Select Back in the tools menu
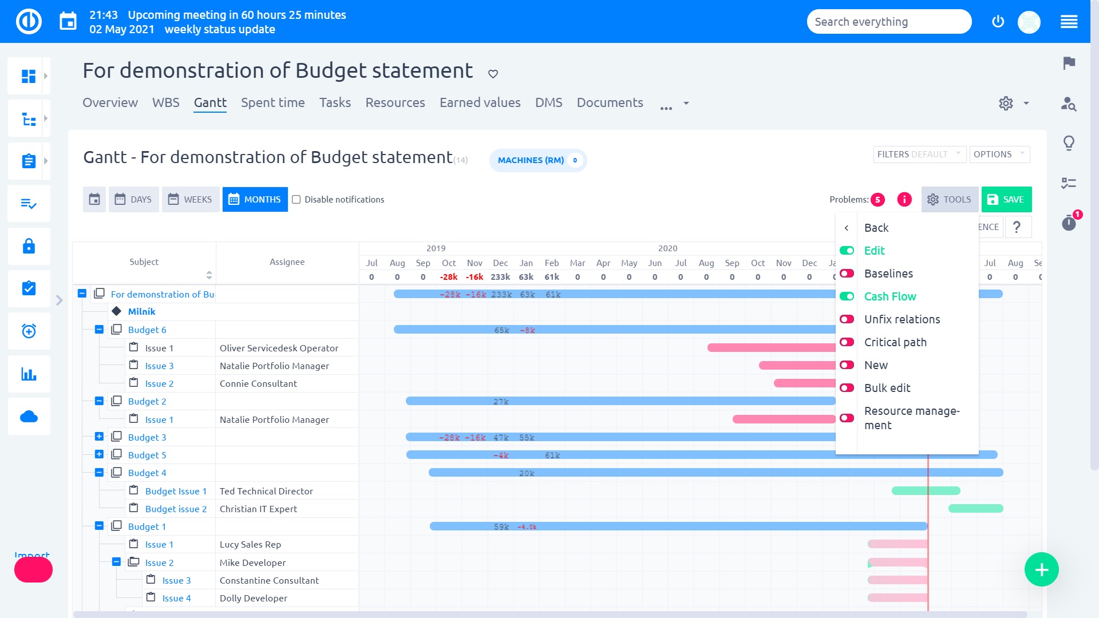The image size is (1099, 618). [x=876, y=228]
